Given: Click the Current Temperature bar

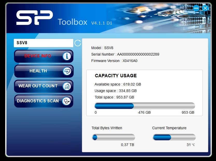Looking at the screenshot, I should coord(174,137).
